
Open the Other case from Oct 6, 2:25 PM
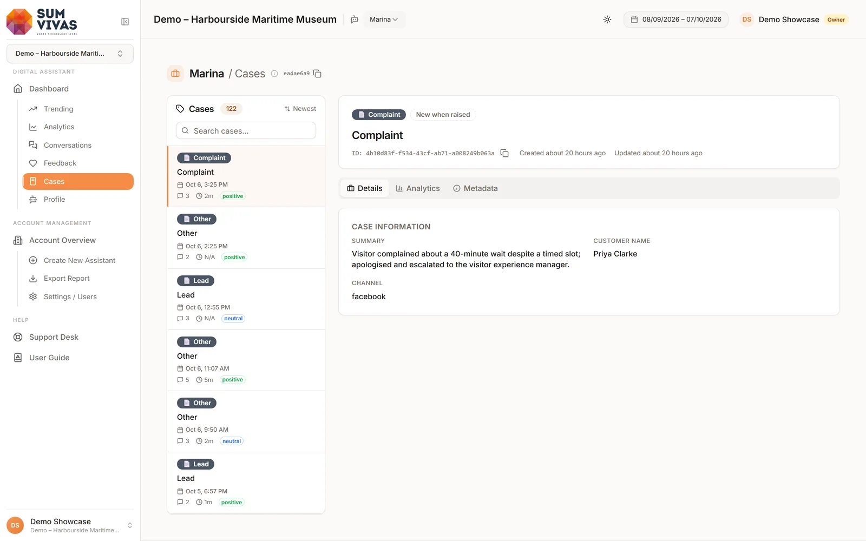pyautogui.click(x=246, y=238)
